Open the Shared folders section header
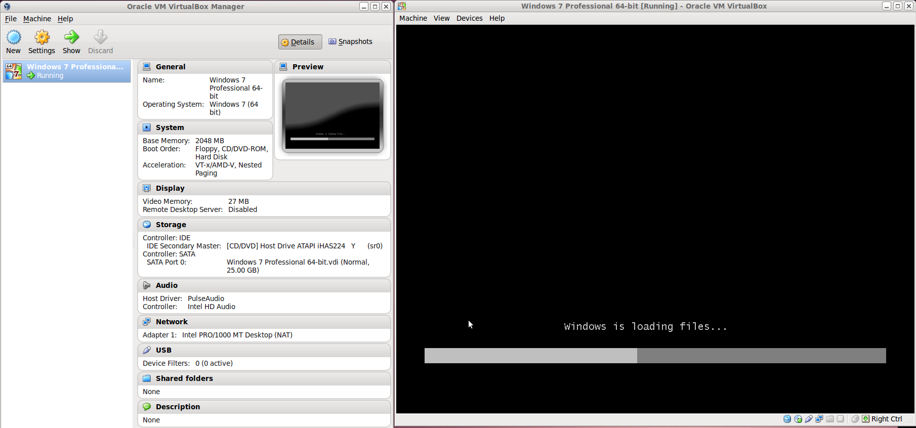Image resolution: width=916 pixels, height=428 pixels. click(x=264, y=378)
